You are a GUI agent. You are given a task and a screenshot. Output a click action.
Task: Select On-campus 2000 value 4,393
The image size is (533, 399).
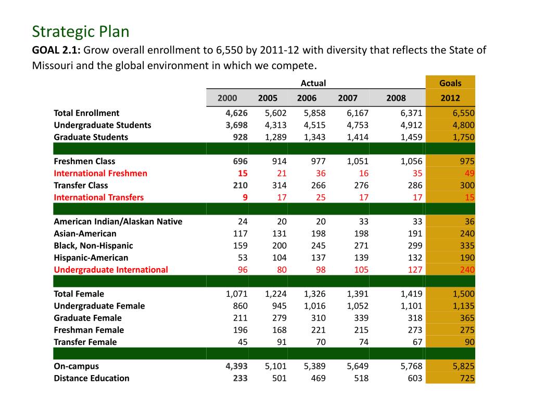[x=237, y=366]
